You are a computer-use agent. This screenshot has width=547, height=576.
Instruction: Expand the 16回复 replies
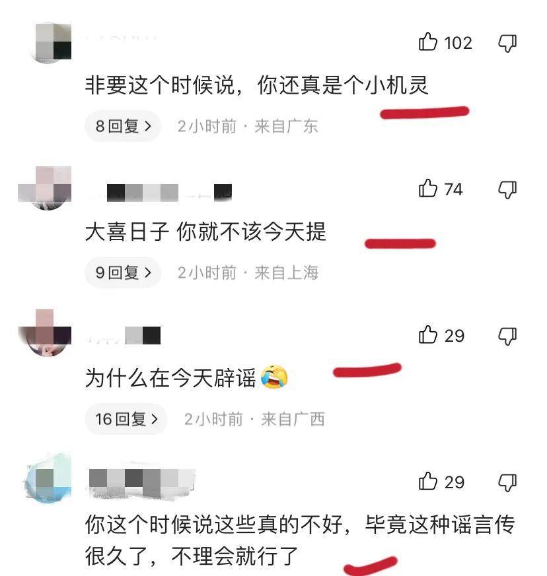[x=126, y=419]
